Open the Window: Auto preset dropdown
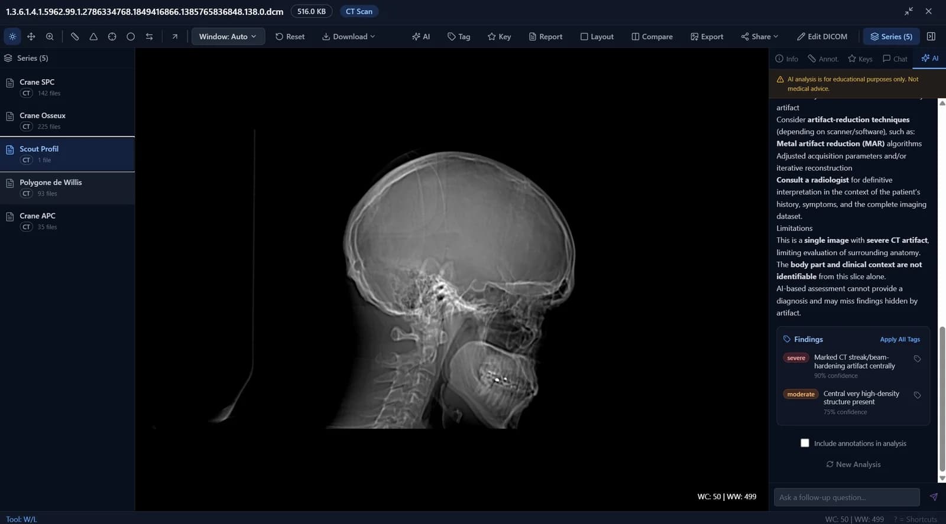This screenshot has height=524, width=946. (228, 37)
